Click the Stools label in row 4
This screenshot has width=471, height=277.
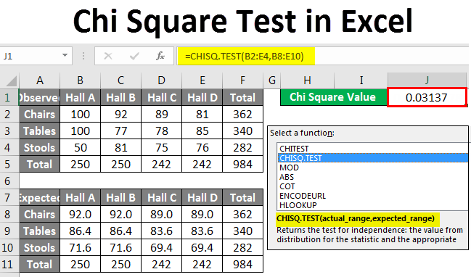point(40,148)
